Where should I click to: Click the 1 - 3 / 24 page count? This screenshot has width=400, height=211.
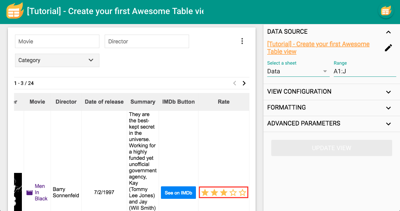coord(24,83)
